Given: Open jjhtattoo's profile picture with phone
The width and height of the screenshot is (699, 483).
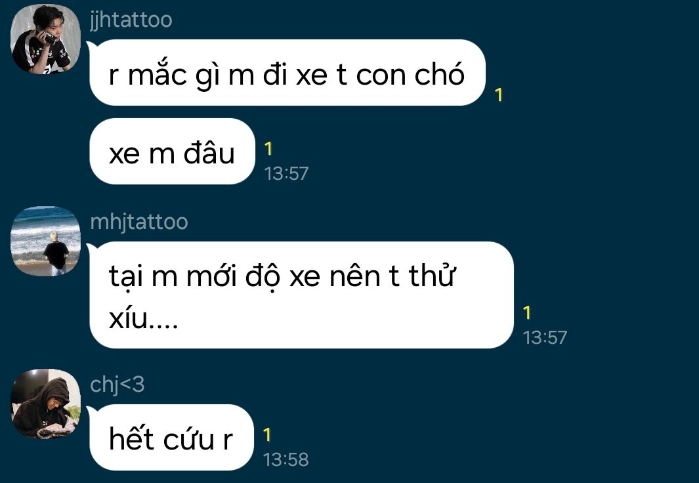Looking at the screenshot, I should [x=45, y=39].
